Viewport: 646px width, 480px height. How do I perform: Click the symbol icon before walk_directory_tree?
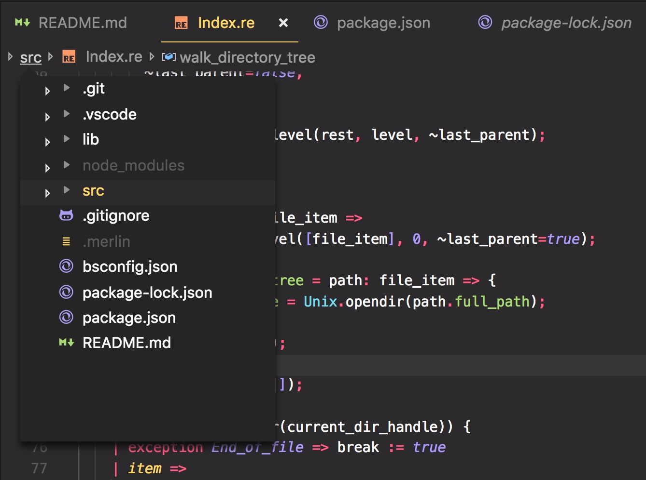169,57
